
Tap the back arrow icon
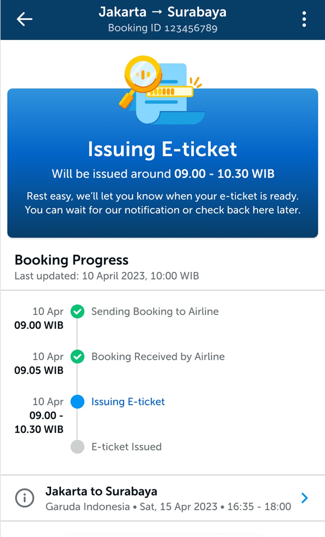click(25, 19)
